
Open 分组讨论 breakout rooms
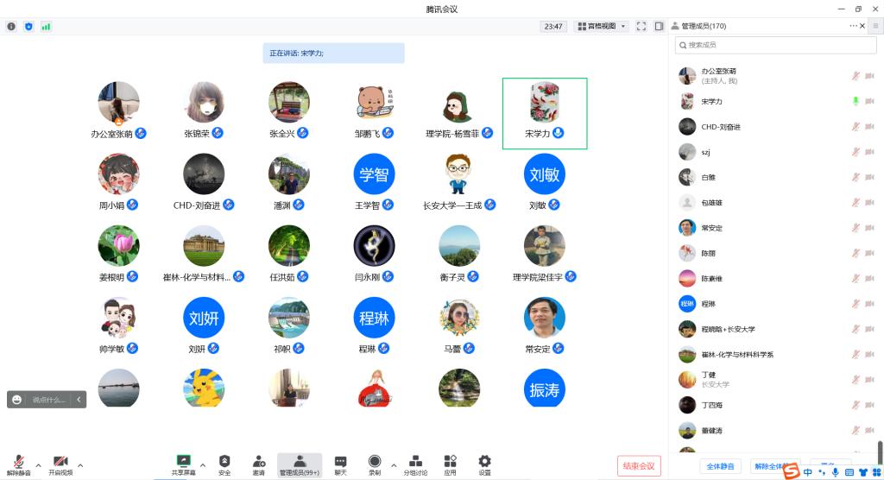point(415,464)
